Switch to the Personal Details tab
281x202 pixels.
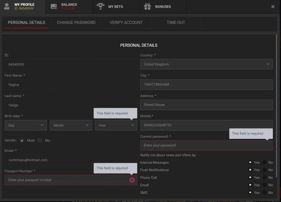coord(26,22)
